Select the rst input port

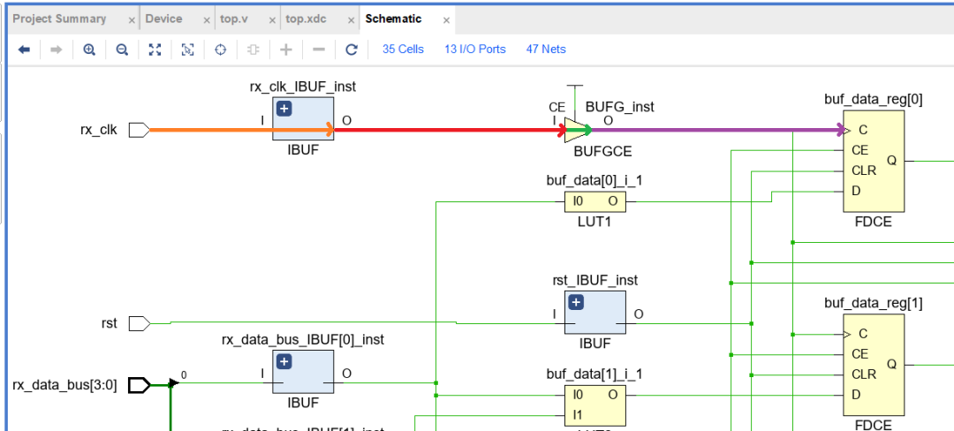[x=140, y=323]
